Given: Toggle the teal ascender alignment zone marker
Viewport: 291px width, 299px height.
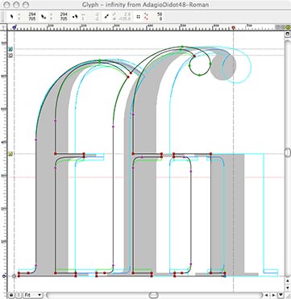Looking at the screenshot, I should [10, 49].
